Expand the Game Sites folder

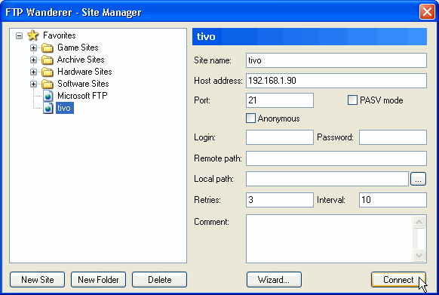(x=33, y=48)
